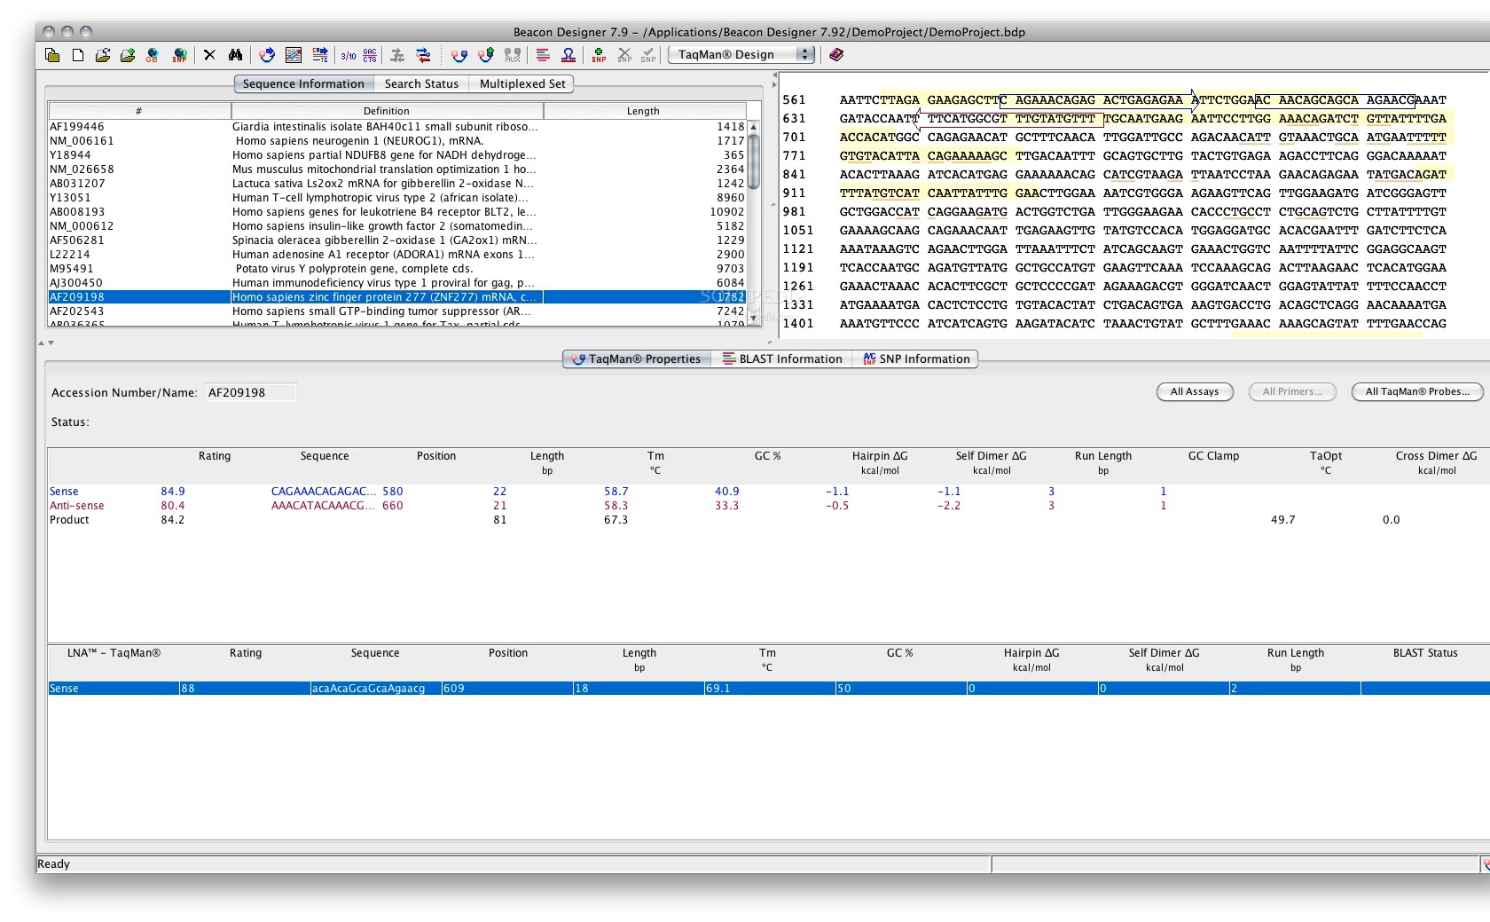Image resolution: width=1490 pixels, height=922 pixels.
Task: Click the All Assays button
Action: (x=1195, y=392)
